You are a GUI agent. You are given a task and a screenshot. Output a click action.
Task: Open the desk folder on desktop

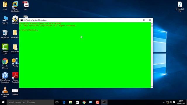pos(5,6)
